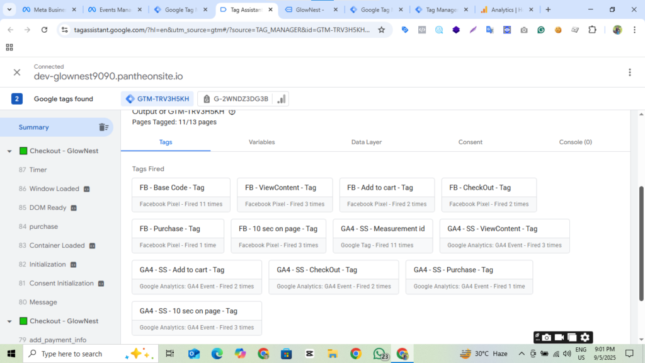Switch to the Analytics browser tab

507,9
